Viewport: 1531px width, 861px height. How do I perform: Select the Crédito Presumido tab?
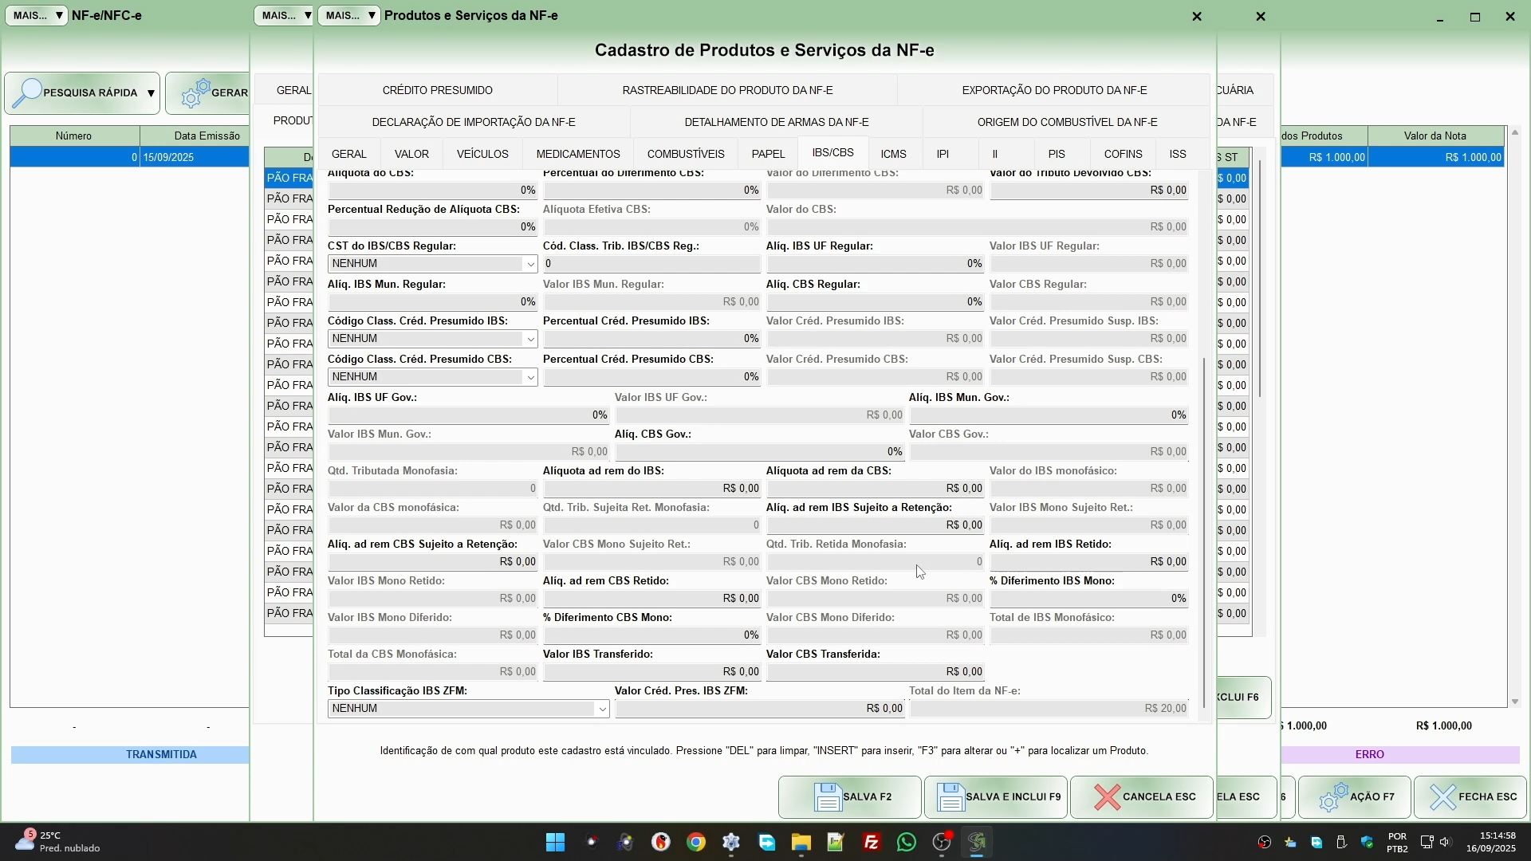pyautogui.click(x=437, y=90)
